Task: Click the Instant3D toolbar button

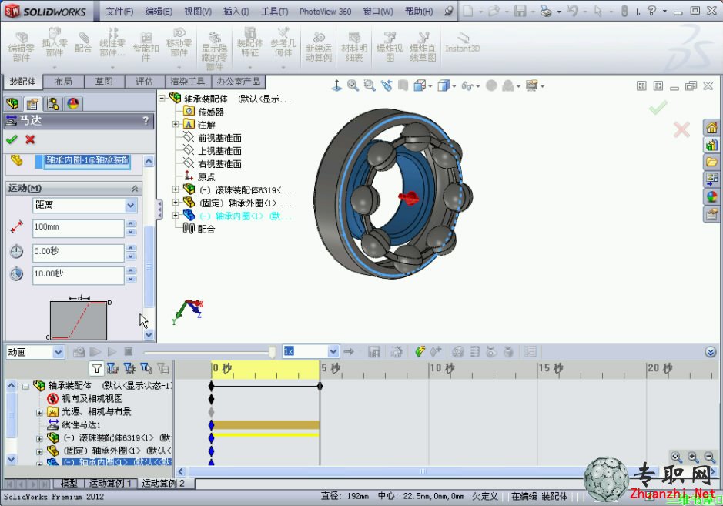Action: coord(463,42)
